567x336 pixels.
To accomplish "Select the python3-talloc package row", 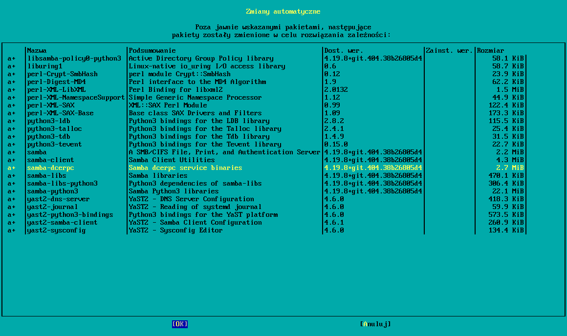I will 266,128.
